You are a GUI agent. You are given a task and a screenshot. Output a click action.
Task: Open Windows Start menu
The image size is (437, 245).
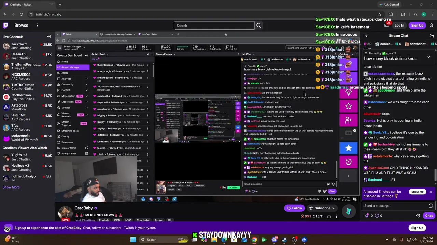point(133,240)
